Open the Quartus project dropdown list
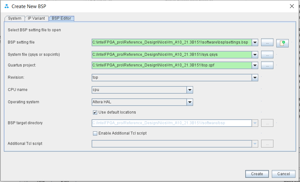 point(255,65)
